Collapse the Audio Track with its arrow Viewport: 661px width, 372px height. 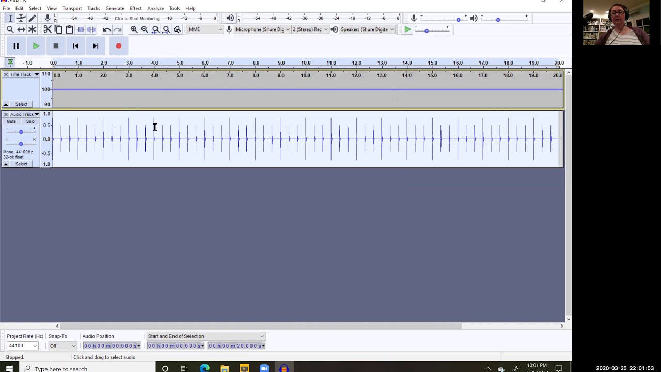point(6,164)
